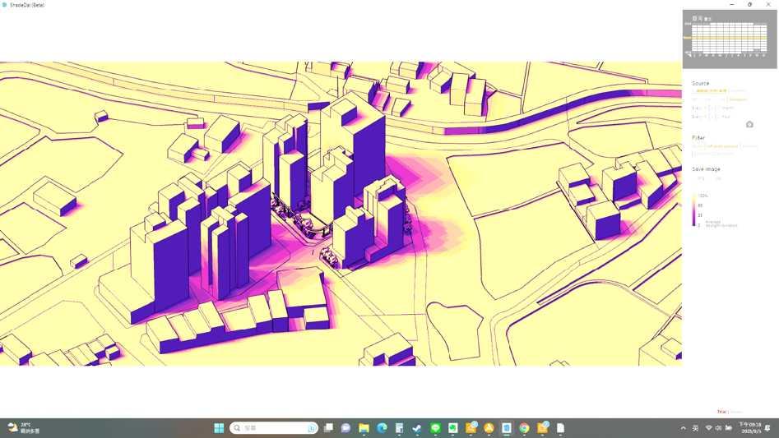Click the taskbar search box
Screen dimensions: 779x438
274,428
